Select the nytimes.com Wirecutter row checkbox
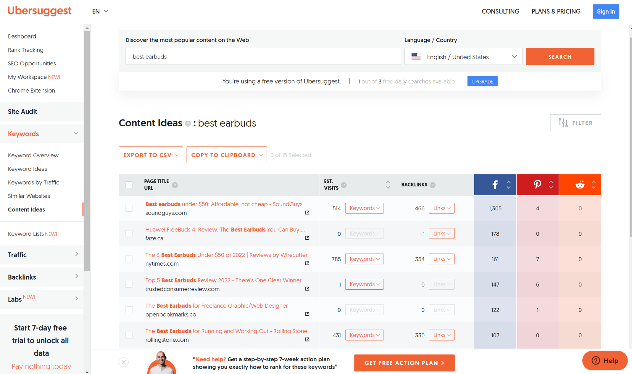This screenshot has width=632, height=374. [x=129, y=259]
